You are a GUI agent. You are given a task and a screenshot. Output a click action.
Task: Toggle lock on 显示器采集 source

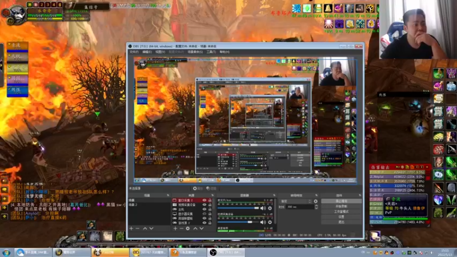210,214
